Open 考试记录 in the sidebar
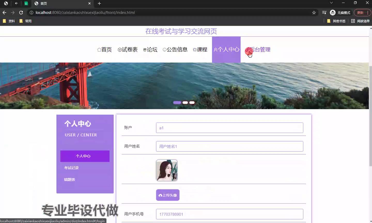 click(71, 168)
